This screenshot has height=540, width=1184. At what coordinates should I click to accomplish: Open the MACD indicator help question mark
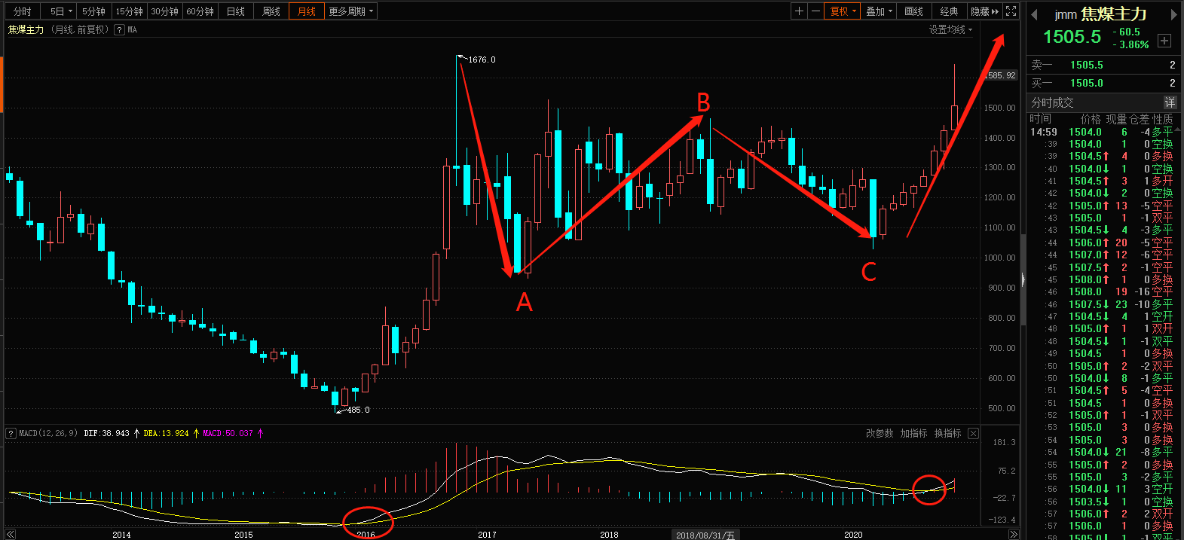pyautogui.click(x=11, y=434)
